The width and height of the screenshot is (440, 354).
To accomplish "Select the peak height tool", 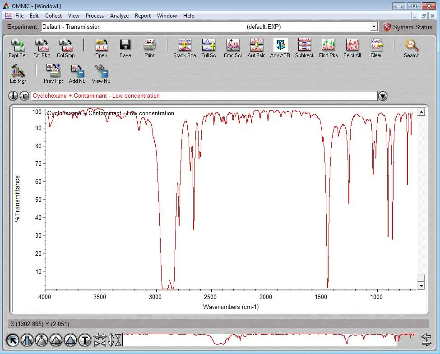I will [x=56, y=340].
